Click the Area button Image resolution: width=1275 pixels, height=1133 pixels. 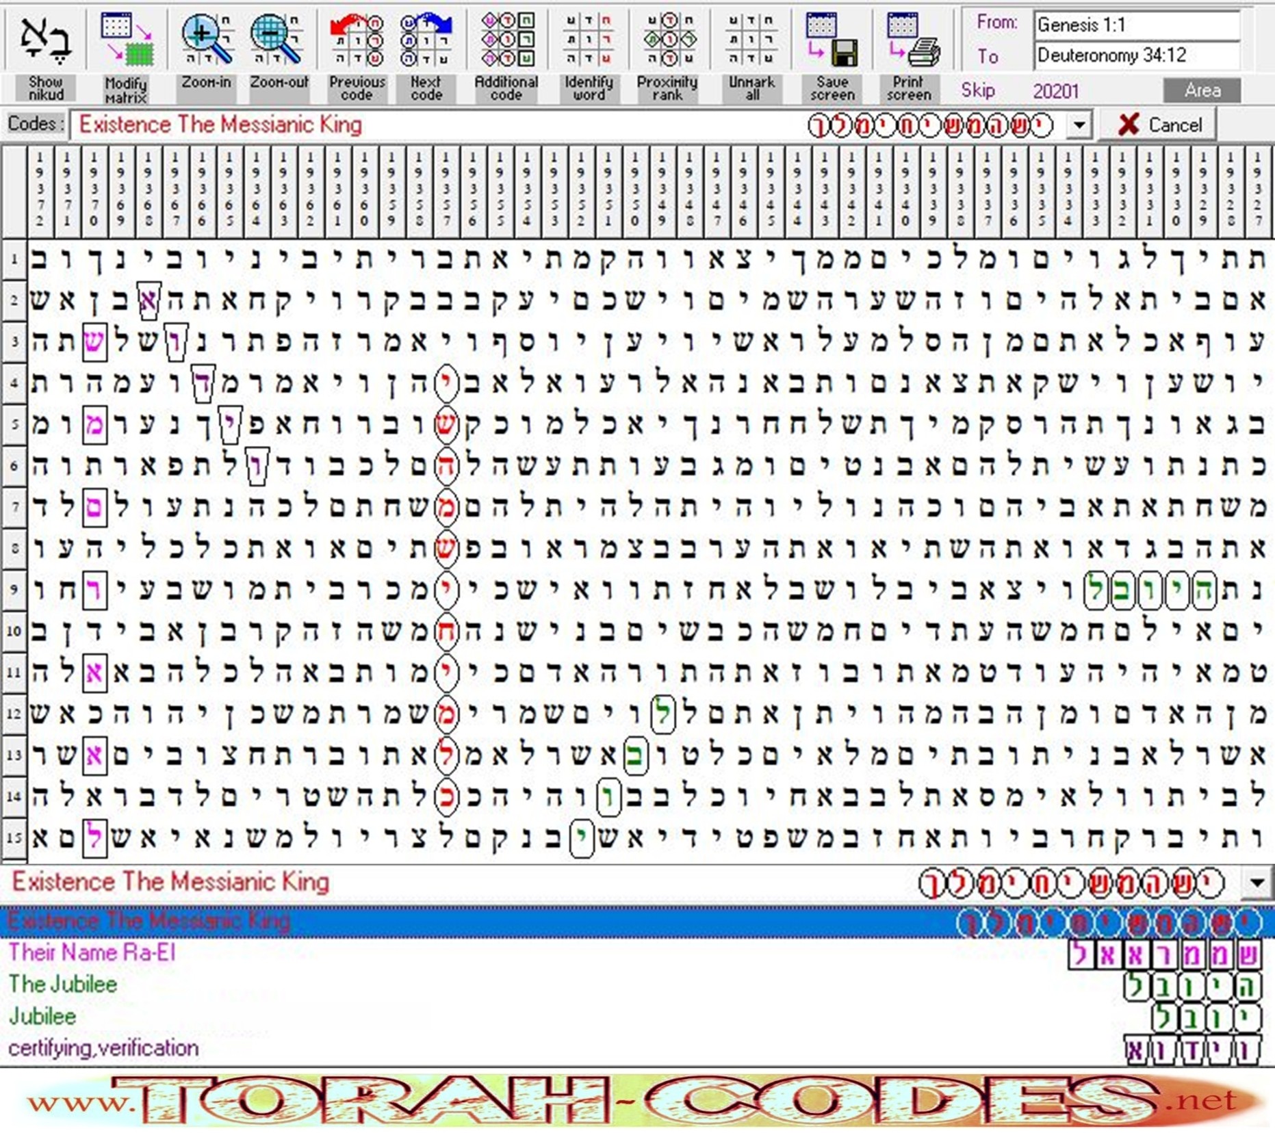(x=1202, y=90)
